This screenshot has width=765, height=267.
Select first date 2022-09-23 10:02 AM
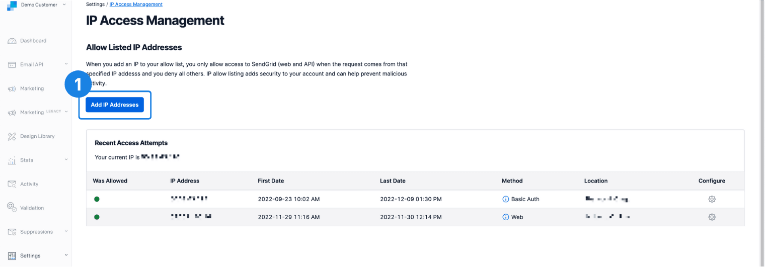point(289,199)
